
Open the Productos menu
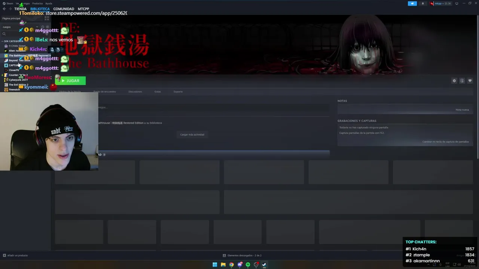tap(37, 3)
